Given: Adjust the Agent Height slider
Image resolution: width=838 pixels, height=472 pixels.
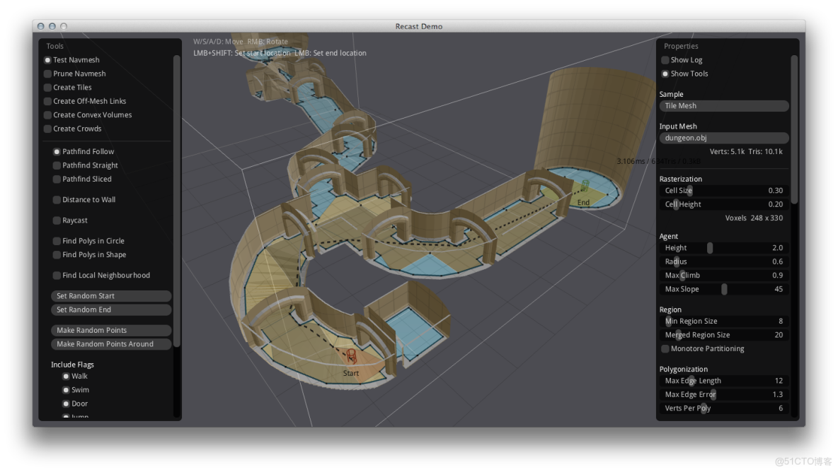Looking at the screenshot, I should tap(710, 248).
